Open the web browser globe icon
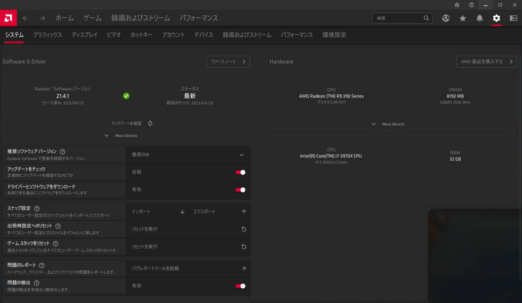The image size is (522, 303). point(446,18)
